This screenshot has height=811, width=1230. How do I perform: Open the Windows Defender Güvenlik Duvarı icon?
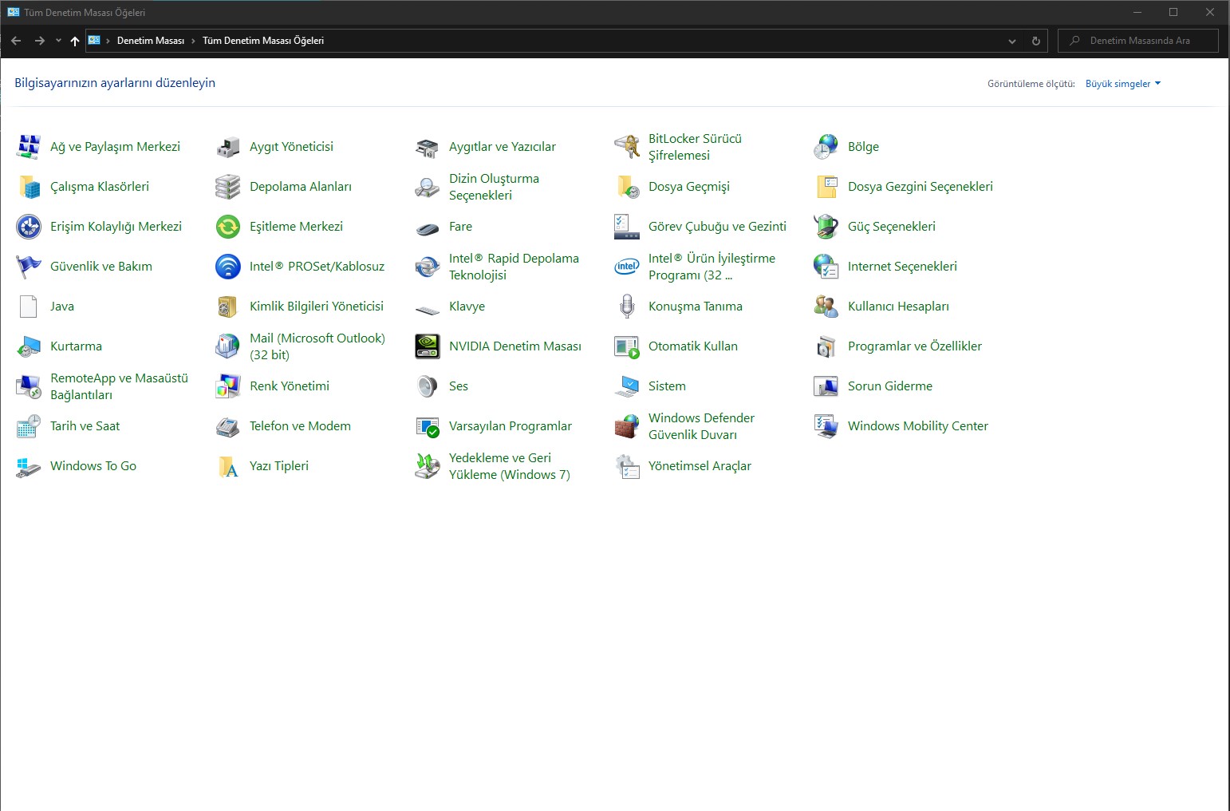pos(627,426)
